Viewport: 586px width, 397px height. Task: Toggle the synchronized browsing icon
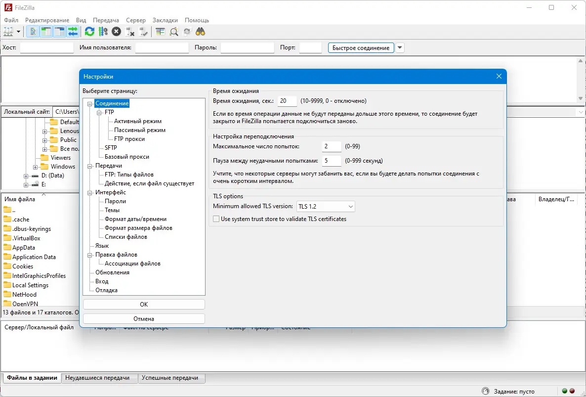click(x=187, y=32)
